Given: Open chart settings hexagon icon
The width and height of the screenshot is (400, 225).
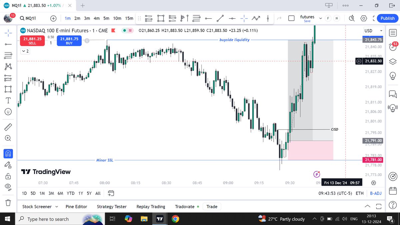Looking at the screenshot, I should [364, 18].
